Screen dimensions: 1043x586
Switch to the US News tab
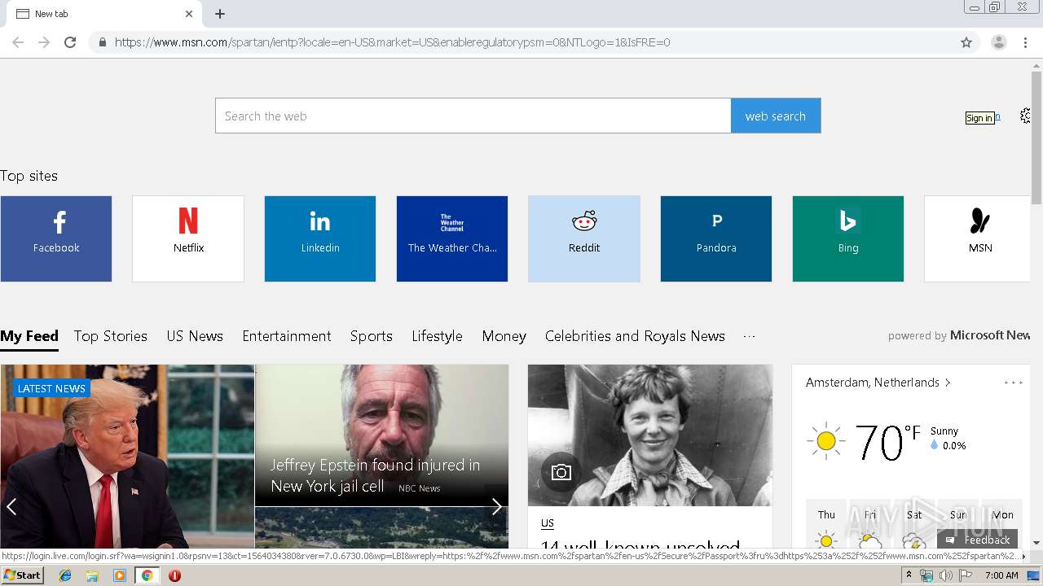(195, 336)
